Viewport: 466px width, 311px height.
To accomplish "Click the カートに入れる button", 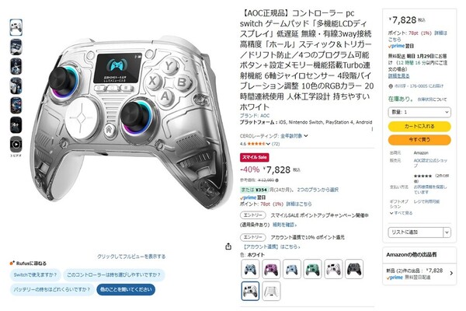I will pyautogui.click(x=419, y=126).
